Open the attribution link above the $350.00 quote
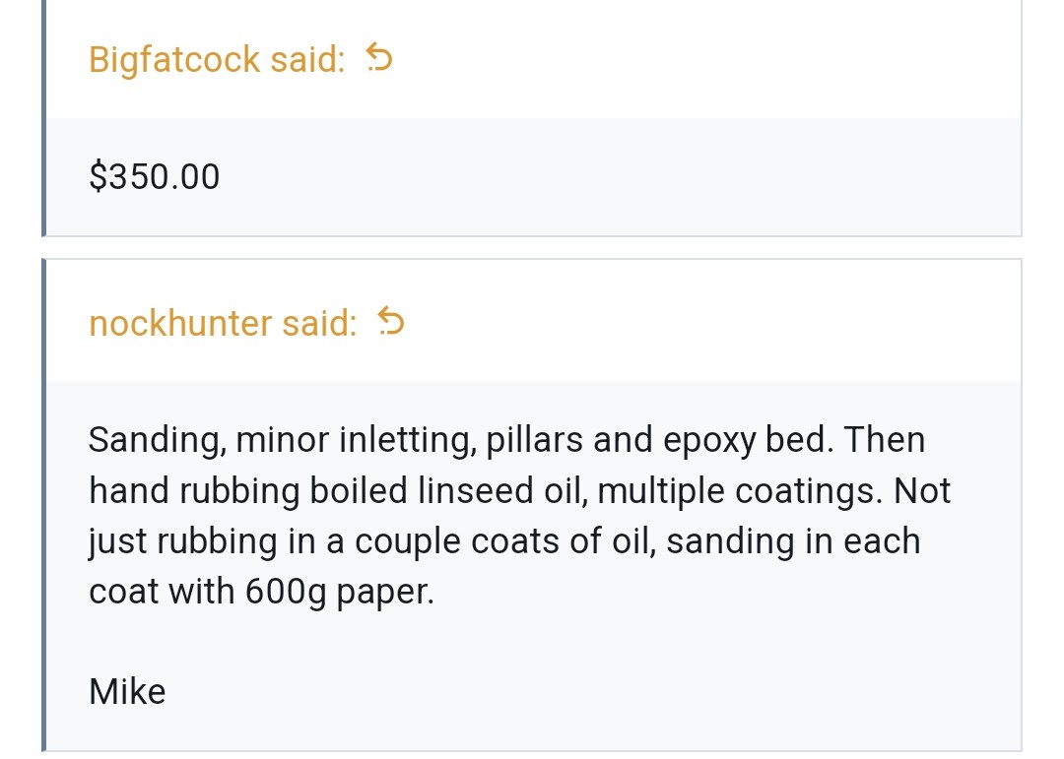The height and width of the screenshot is (759, 1064). [x=217, y=60]
